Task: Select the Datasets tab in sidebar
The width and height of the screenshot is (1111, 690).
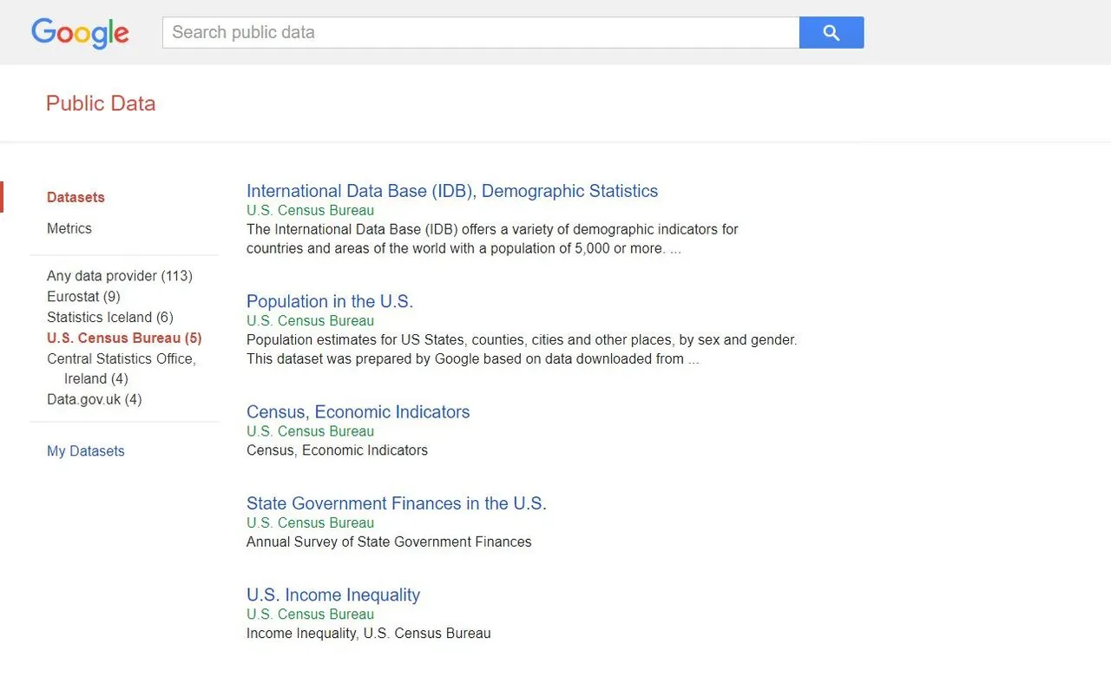Action: point(76,197)
